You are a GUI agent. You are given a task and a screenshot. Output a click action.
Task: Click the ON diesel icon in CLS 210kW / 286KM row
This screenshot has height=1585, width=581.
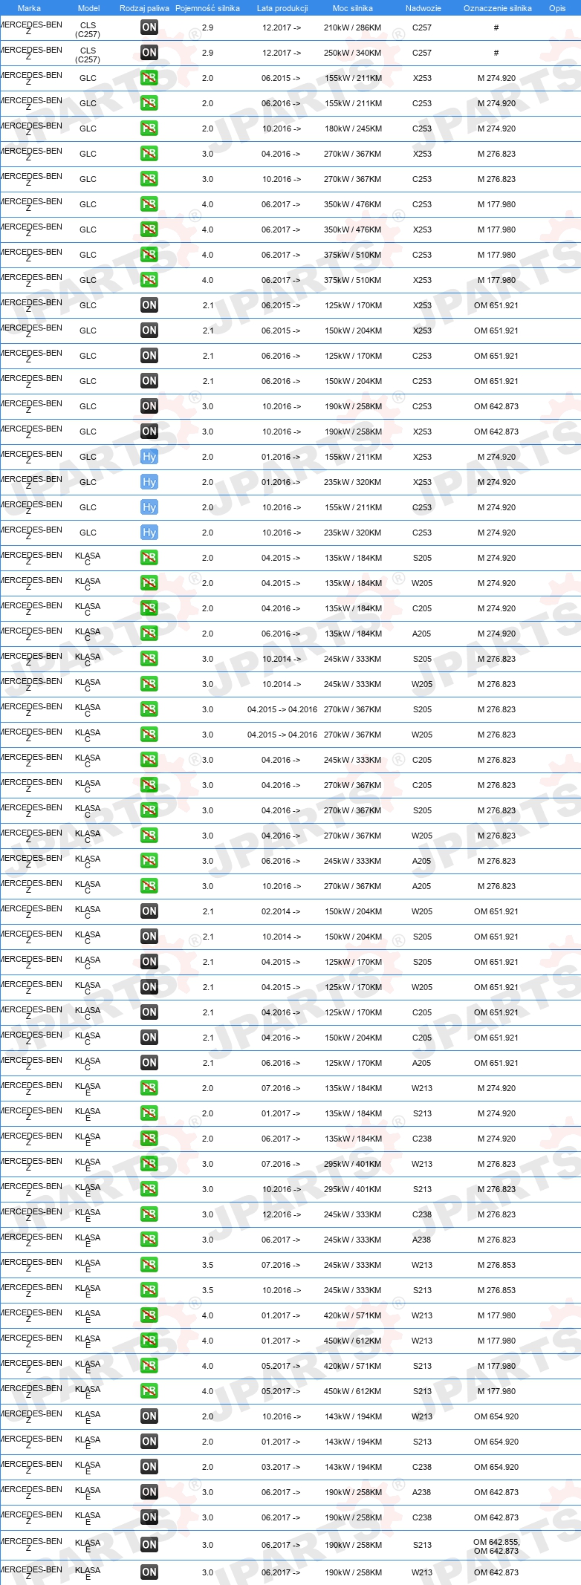(x=149, y=27)
